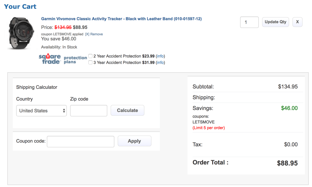Click the Zip code input field
Image resolution: width=312 pixels, height=187 pixels.
point(89,111)
